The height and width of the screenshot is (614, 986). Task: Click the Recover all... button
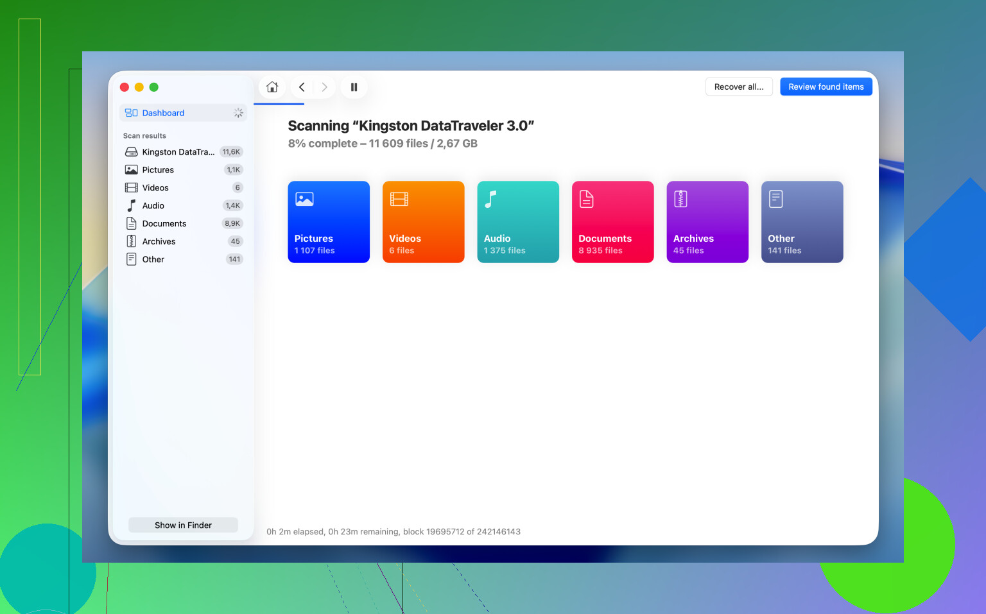739,87
